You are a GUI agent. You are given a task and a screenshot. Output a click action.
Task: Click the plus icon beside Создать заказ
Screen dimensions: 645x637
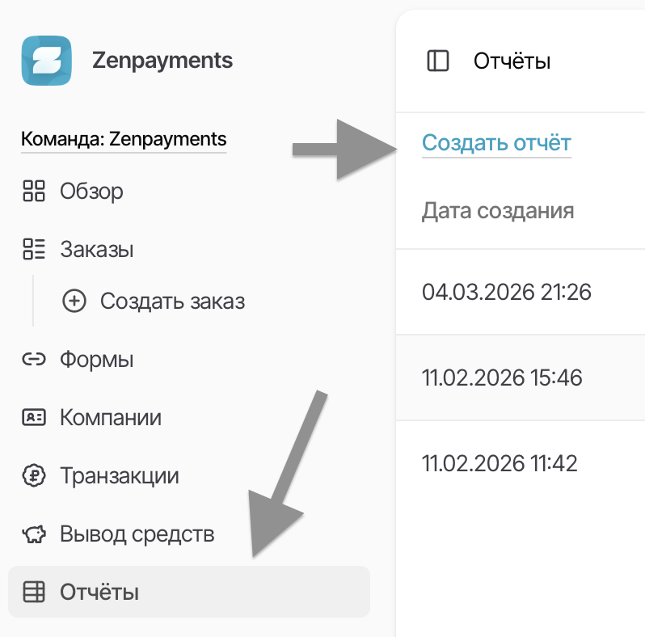tap(74, 302)
